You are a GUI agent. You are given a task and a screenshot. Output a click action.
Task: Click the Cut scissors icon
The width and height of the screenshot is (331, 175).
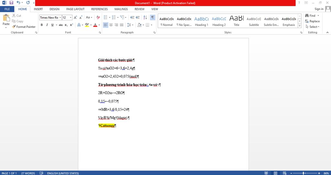pyautogui.click(x=14, y=15)
